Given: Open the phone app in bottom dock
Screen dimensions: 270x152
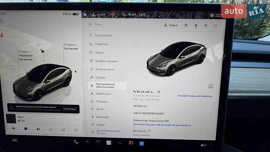Looking at the screenshot, I should point(76,142).
